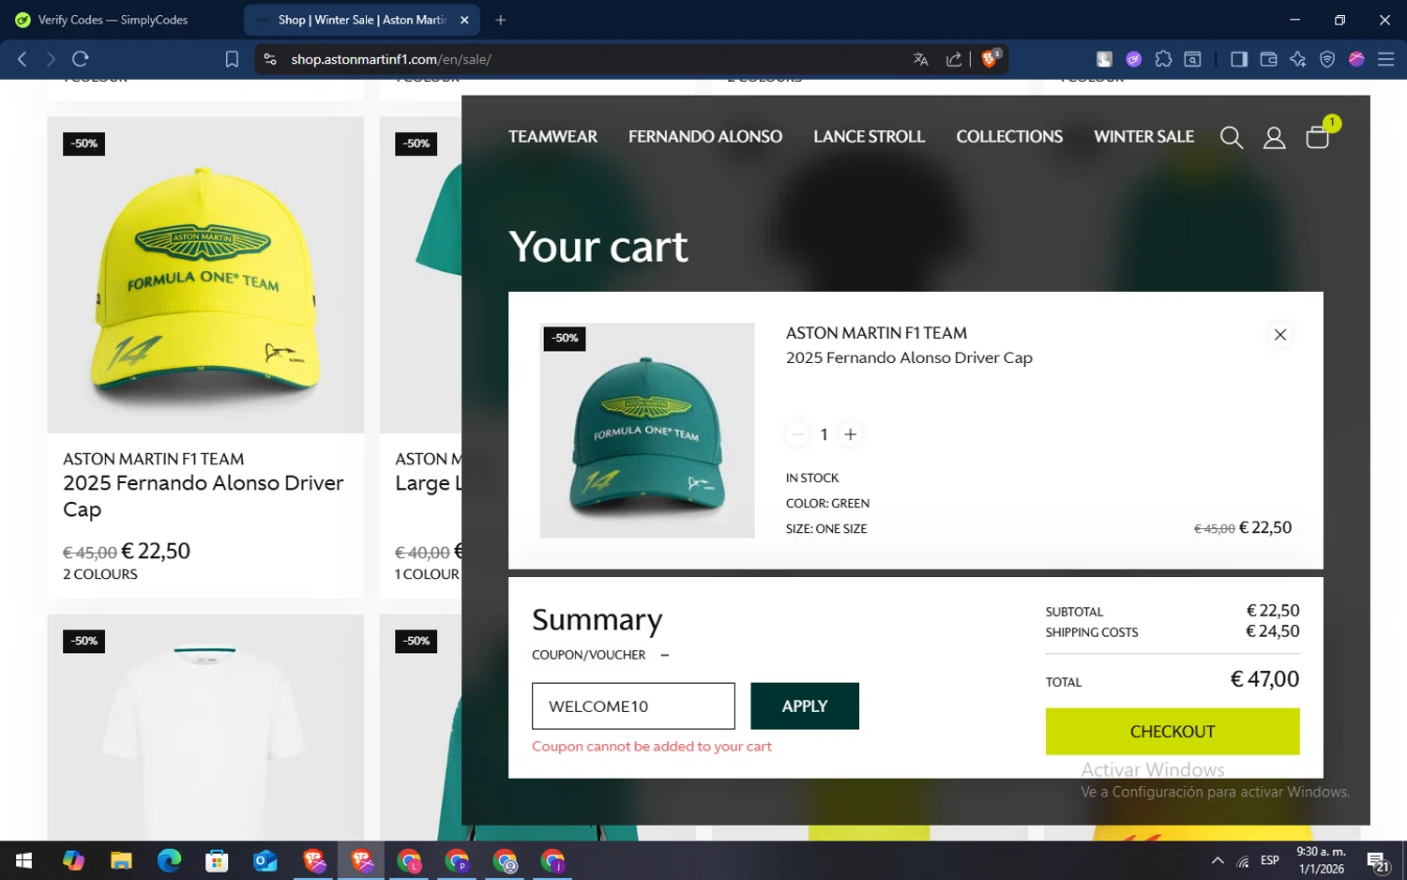
Task: Click the shopping bag cart icon
Action: coord(1318,137)
